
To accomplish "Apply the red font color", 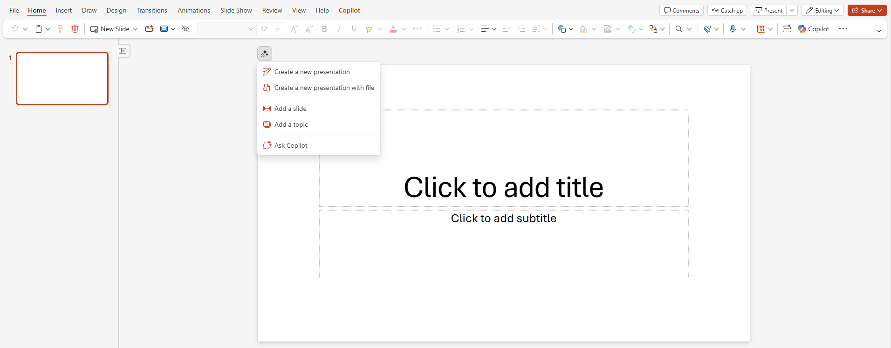I will coord(393,29).
